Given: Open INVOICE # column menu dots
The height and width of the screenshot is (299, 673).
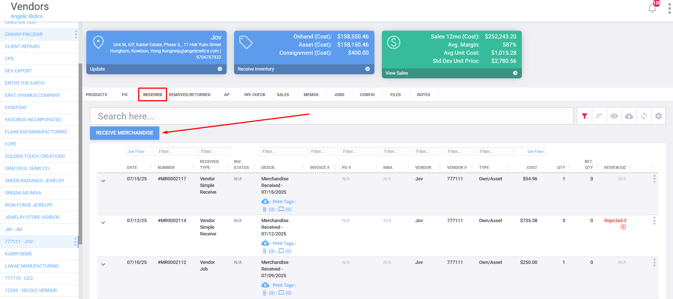Looking at the screenshot, I should coord(335,167).
